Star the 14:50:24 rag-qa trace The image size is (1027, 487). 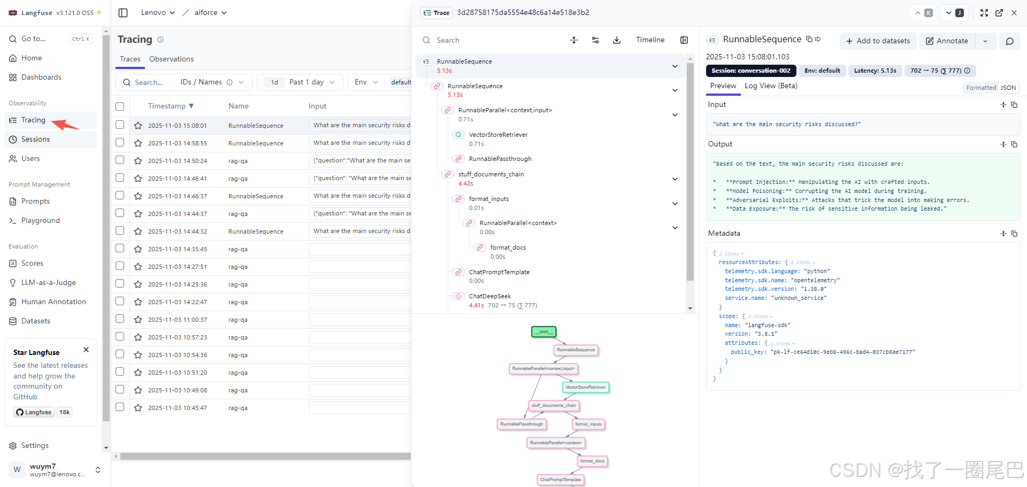point(138,161)
